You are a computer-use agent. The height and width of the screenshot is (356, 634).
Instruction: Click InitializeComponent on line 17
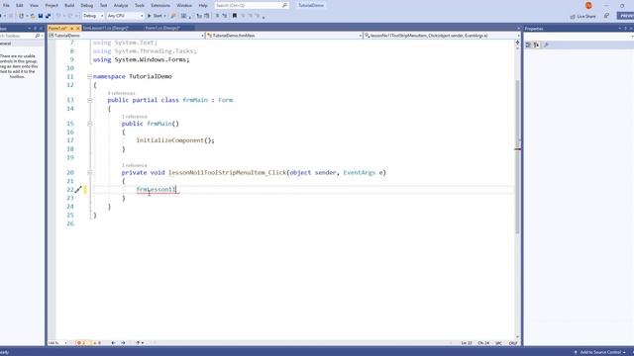pyautogui.click(x=169, y=140)
